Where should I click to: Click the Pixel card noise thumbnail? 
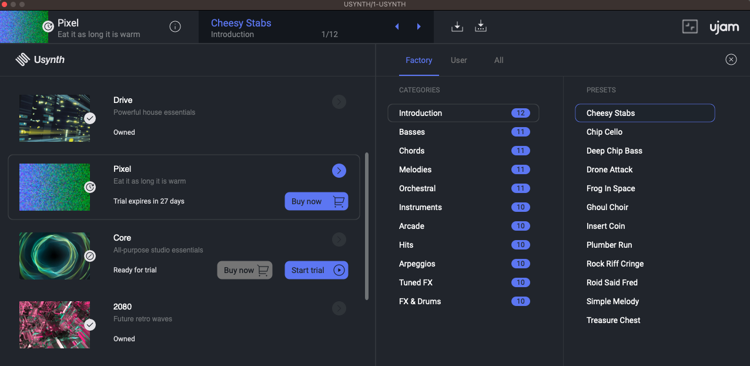coord(55,187)
